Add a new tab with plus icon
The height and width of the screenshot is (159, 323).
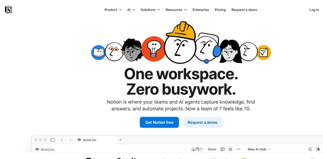coord(120,140)
